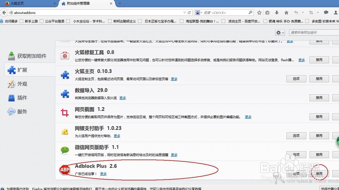Bookmark this page with star icon
Viewport: 339px width, 190px height.
259,13
